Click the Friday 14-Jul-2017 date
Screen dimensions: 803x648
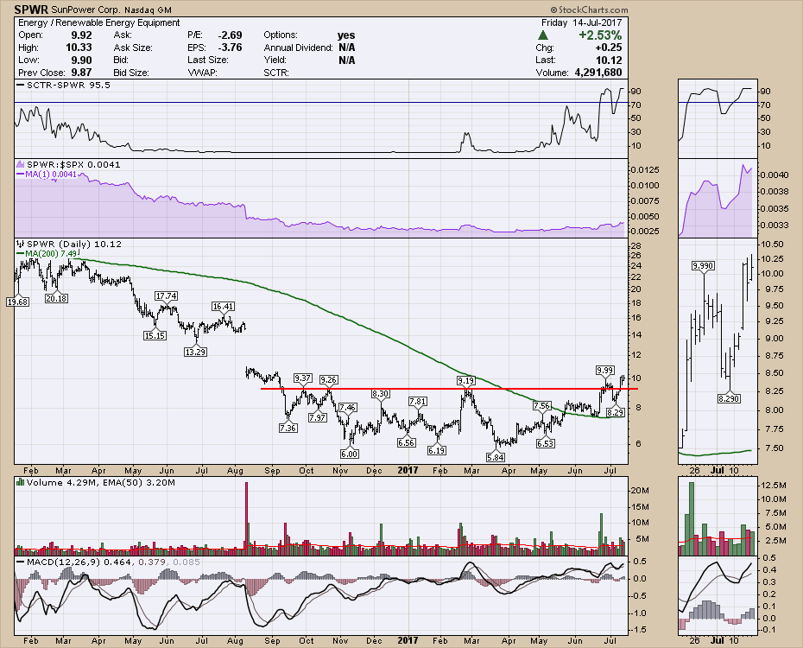pyautogui.click(x=581, y=22)
